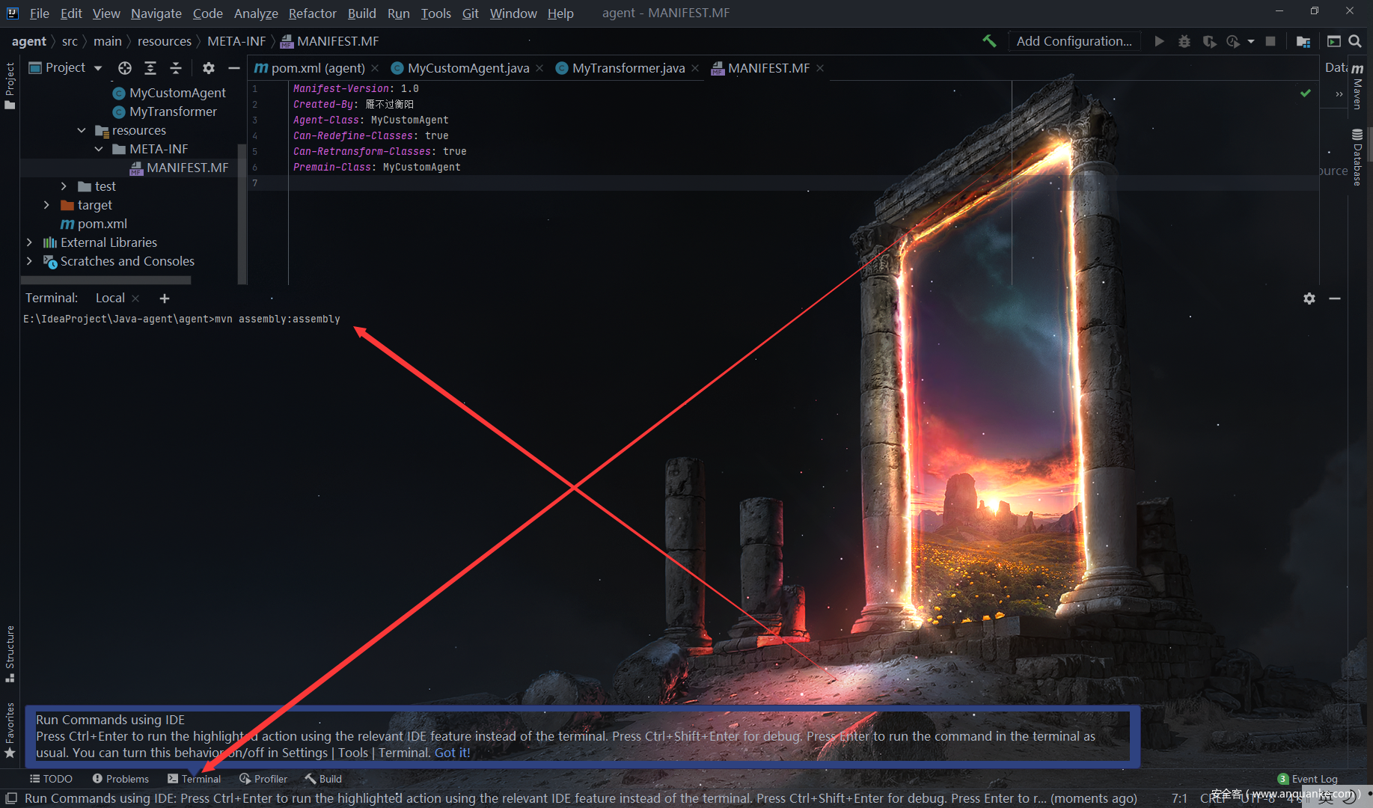The width and height of the screenshot is (1373, 808).
Task: Open the Profiler tool window
Action: tap(263, 779)
